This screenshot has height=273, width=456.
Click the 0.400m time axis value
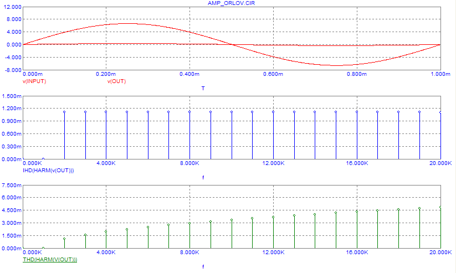[x=189, y=74]
